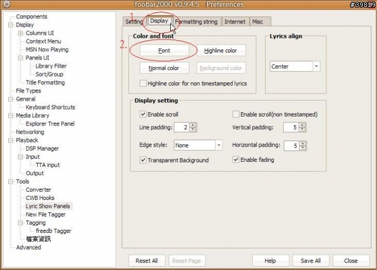Select File Types in the tree
Image resolution: width=377 pixels, height=270 pixels.
pyautogui.click(x=28, y=91)
